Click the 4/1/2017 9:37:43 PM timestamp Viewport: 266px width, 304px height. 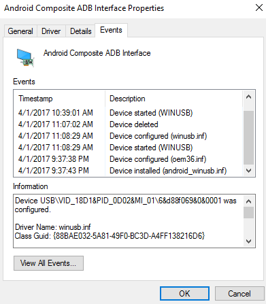tap(54, 171)
